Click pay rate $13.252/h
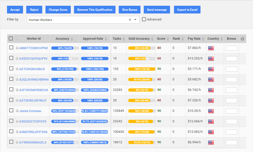 click(195, 58)
